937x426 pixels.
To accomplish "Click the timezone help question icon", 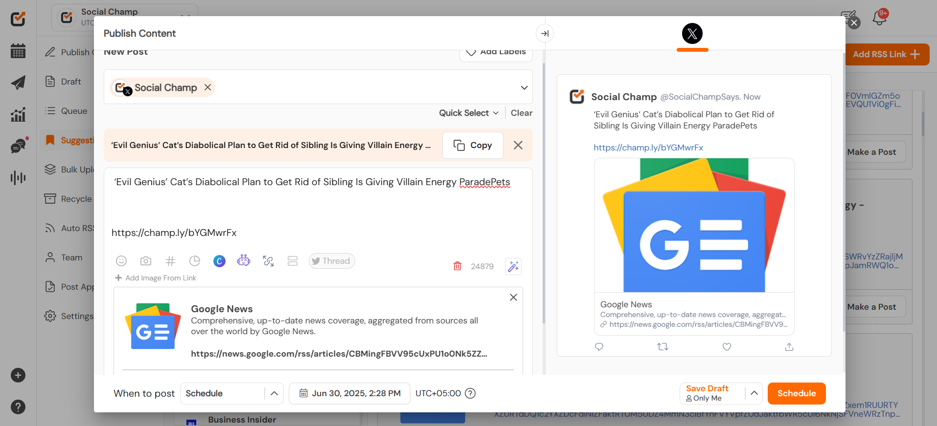I will [x=470, y=393].
